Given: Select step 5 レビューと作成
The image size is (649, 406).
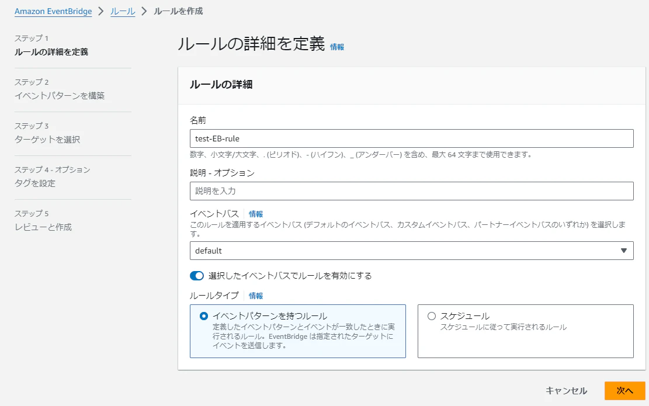Looking at the screenshot, I should (43, 227).
